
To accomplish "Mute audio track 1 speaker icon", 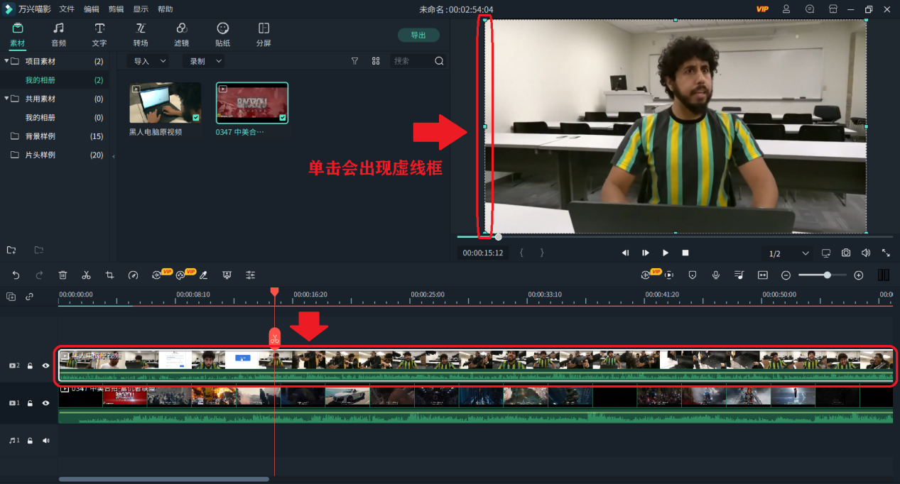I will pyautogui.click(x=45, y=440).
